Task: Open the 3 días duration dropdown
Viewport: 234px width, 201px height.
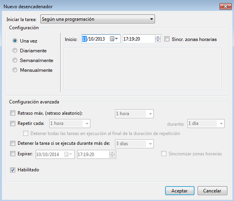Action: tap(134, 144)
